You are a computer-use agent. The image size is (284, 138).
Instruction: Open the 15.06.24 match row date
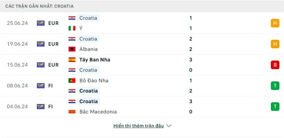(x=17, y=65)
